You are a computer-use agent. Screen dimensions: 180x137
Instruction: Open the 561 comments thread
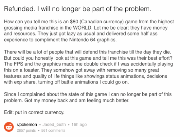click(53, 130)
